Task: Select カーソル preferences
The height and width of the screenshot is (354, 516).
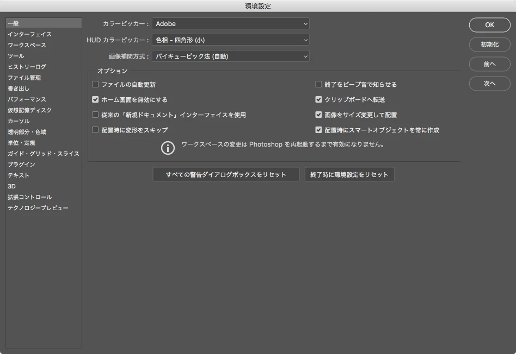Action: [44, 121]
